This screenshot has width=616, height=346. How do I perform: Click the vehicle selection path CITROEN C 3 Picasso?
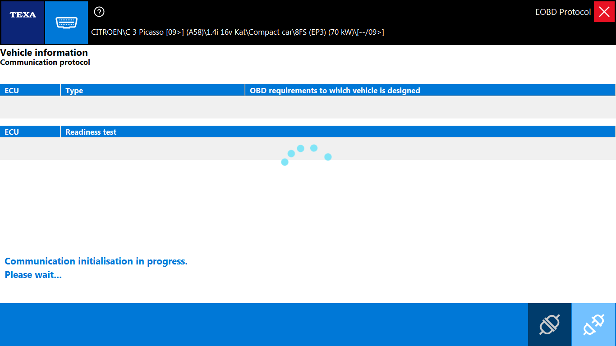[x=238, y=32]
